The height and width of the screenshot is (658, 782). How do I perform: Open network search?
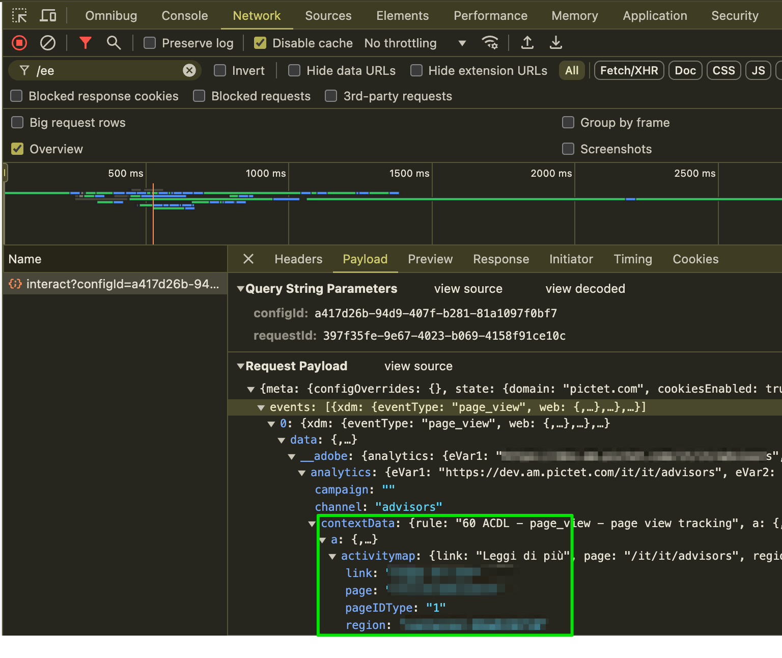(114, 43)
